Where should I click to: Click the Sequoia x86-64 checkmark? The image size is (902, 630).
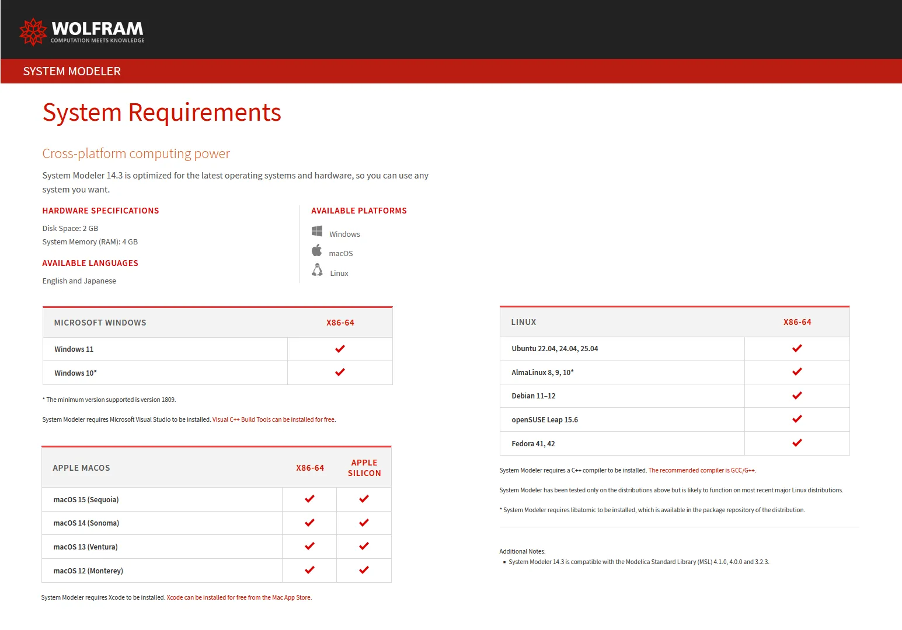(309, 499)
